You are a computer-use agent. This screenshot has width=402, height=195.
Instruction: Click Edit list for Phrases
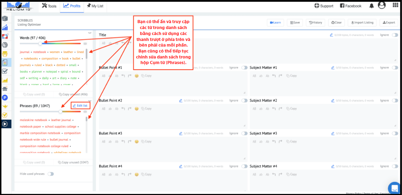coord(80,105)
